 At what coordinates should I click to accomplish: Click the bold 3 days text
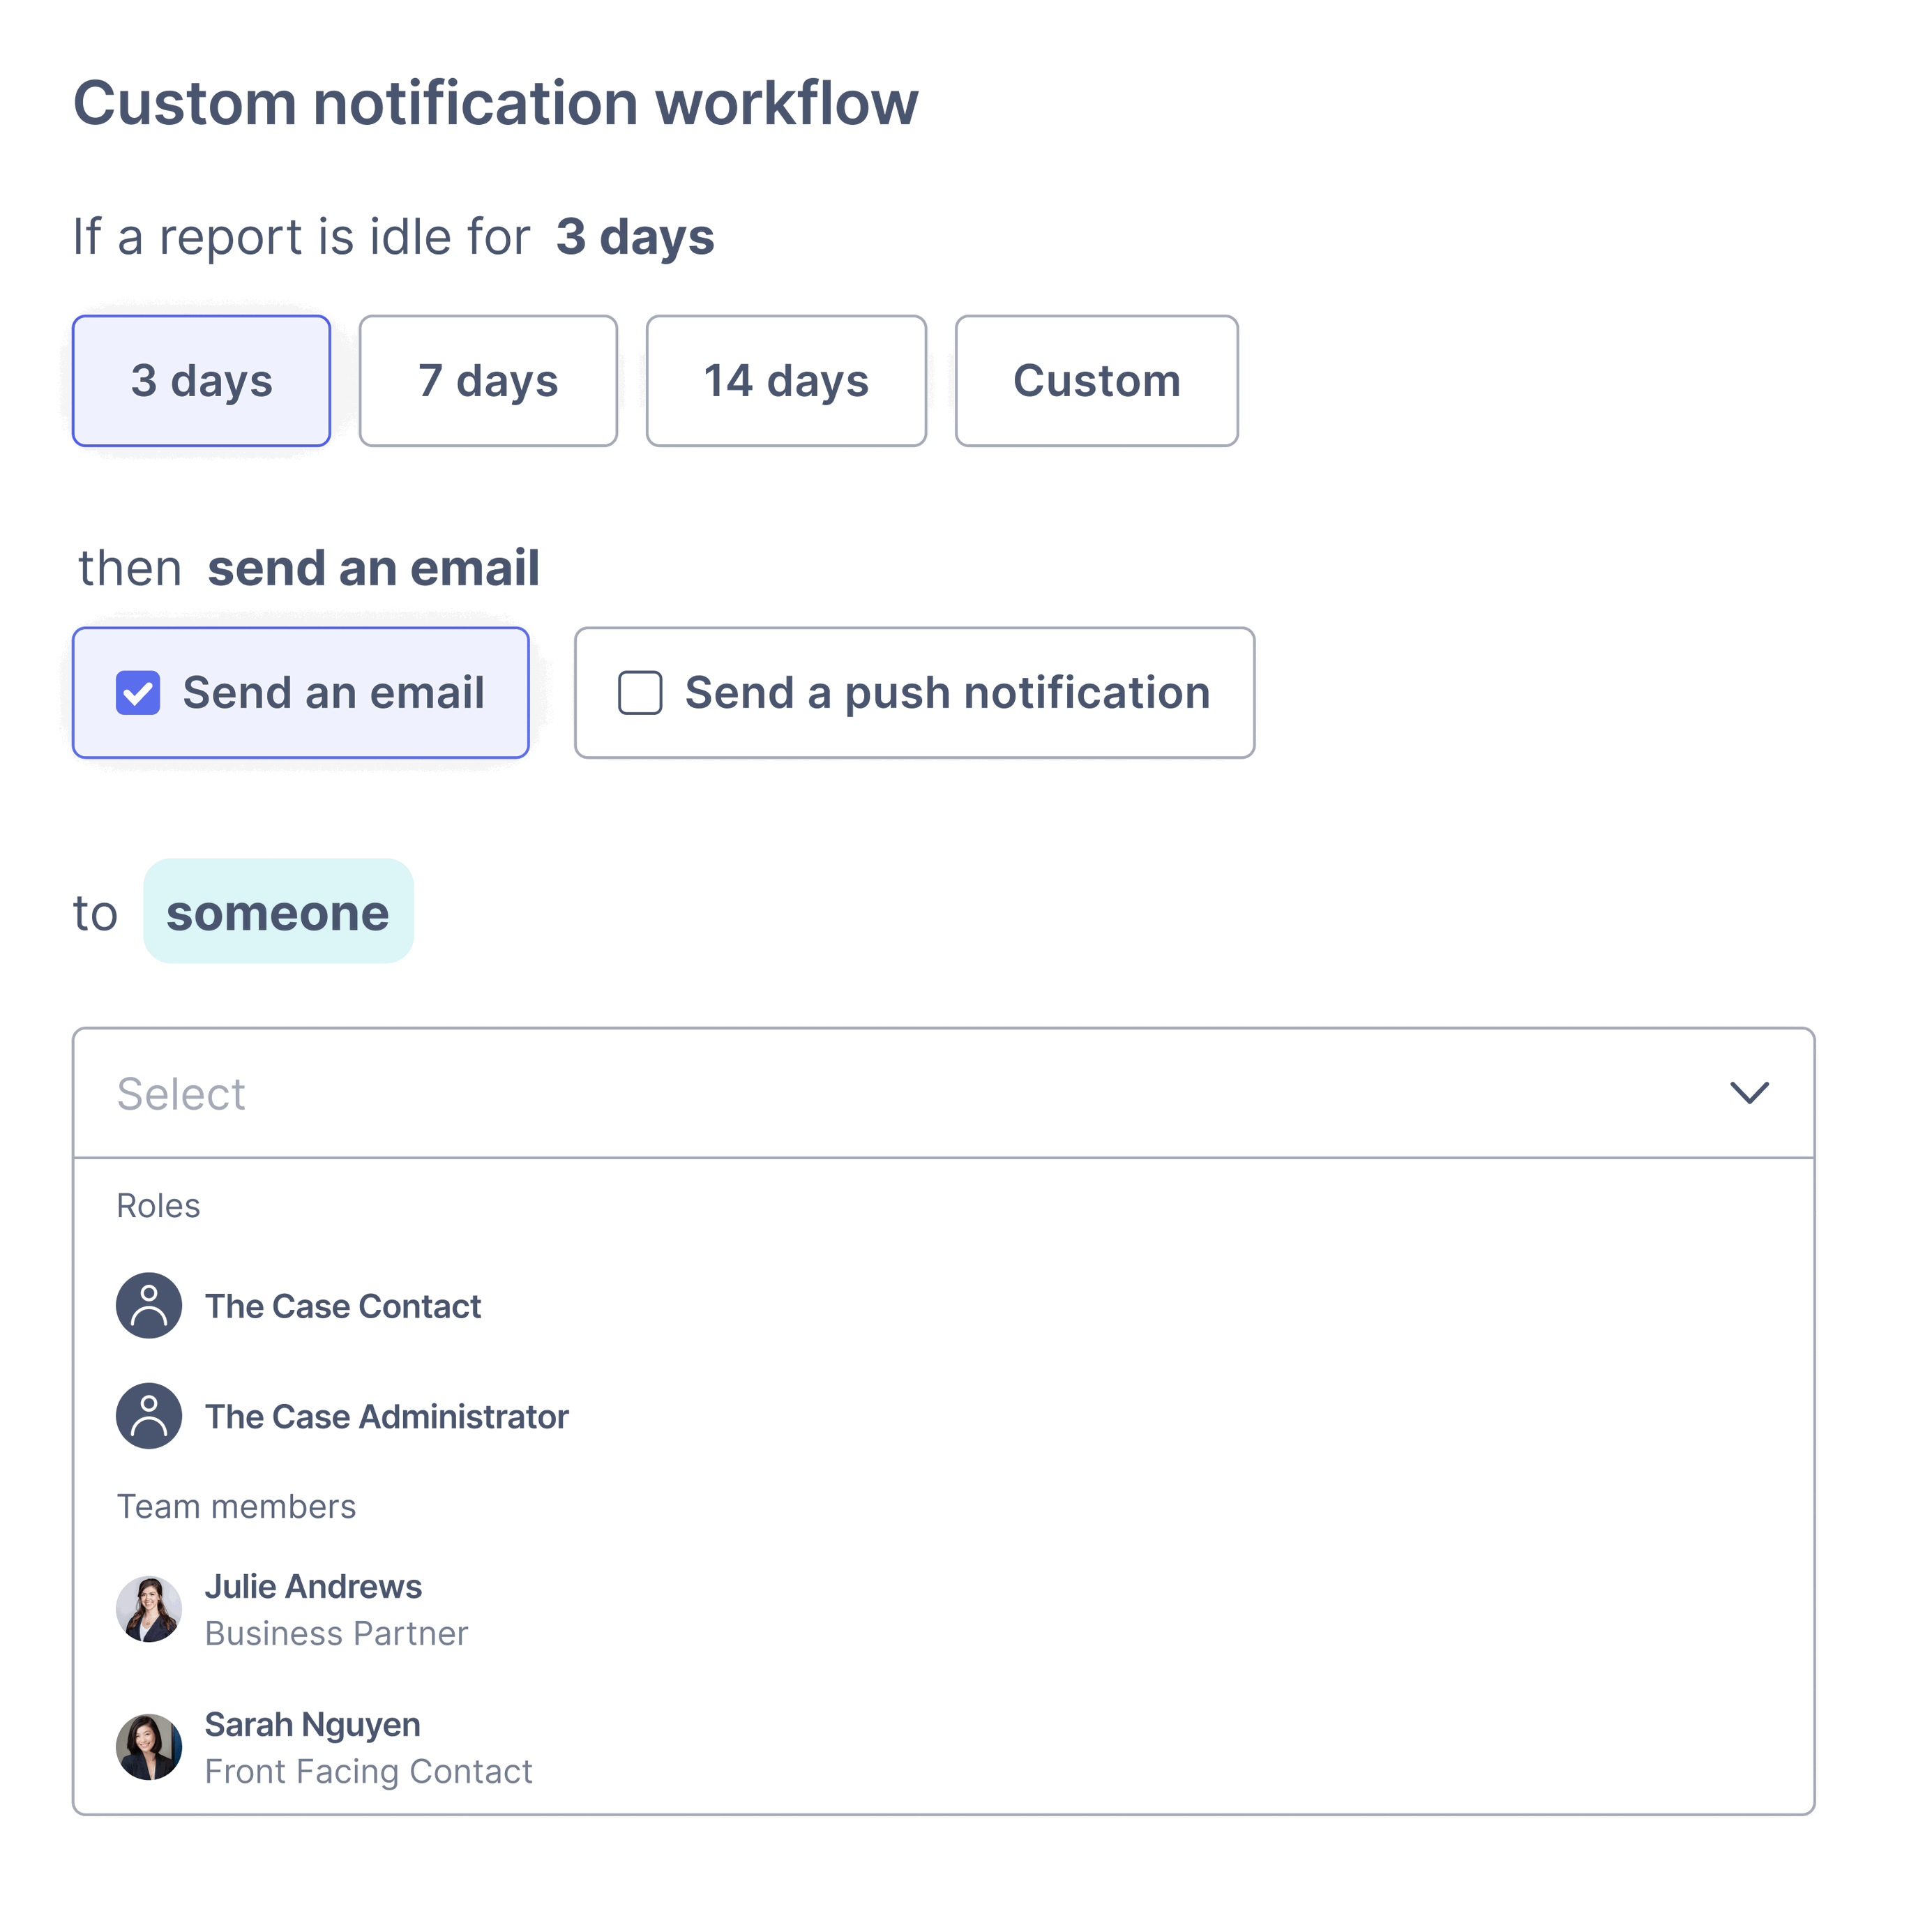tap(633, 236)
